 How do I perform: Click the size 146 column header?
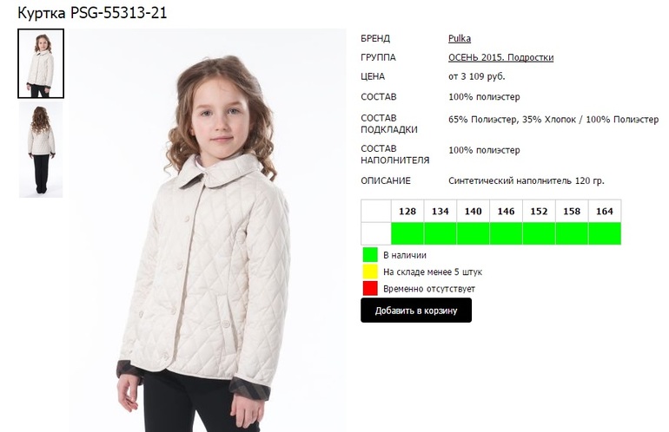coord(506,212)
